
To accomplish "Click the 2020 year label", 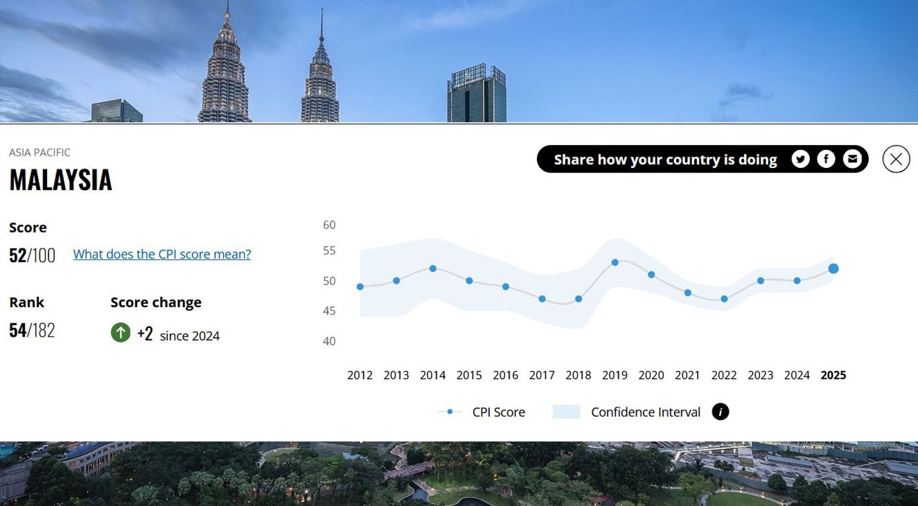I will coord(651,375).
